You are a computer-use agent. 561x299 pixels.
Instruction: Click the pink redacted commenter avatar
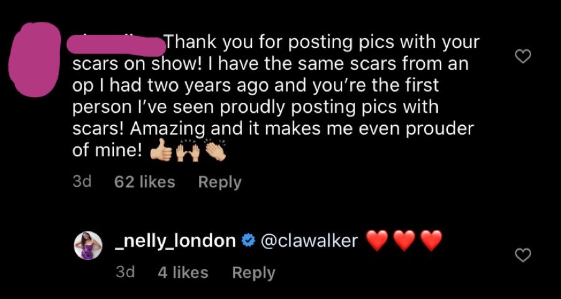point(34,59)
